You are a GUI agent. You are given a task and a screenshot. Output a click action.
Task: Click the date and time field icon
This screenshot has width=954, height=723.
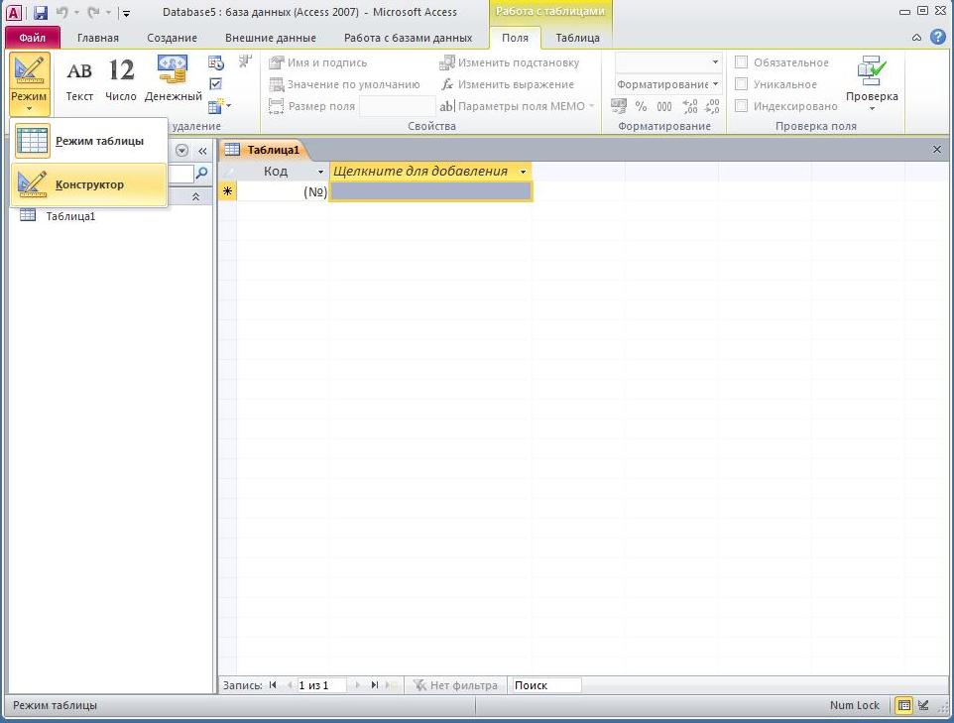(216, 62)
